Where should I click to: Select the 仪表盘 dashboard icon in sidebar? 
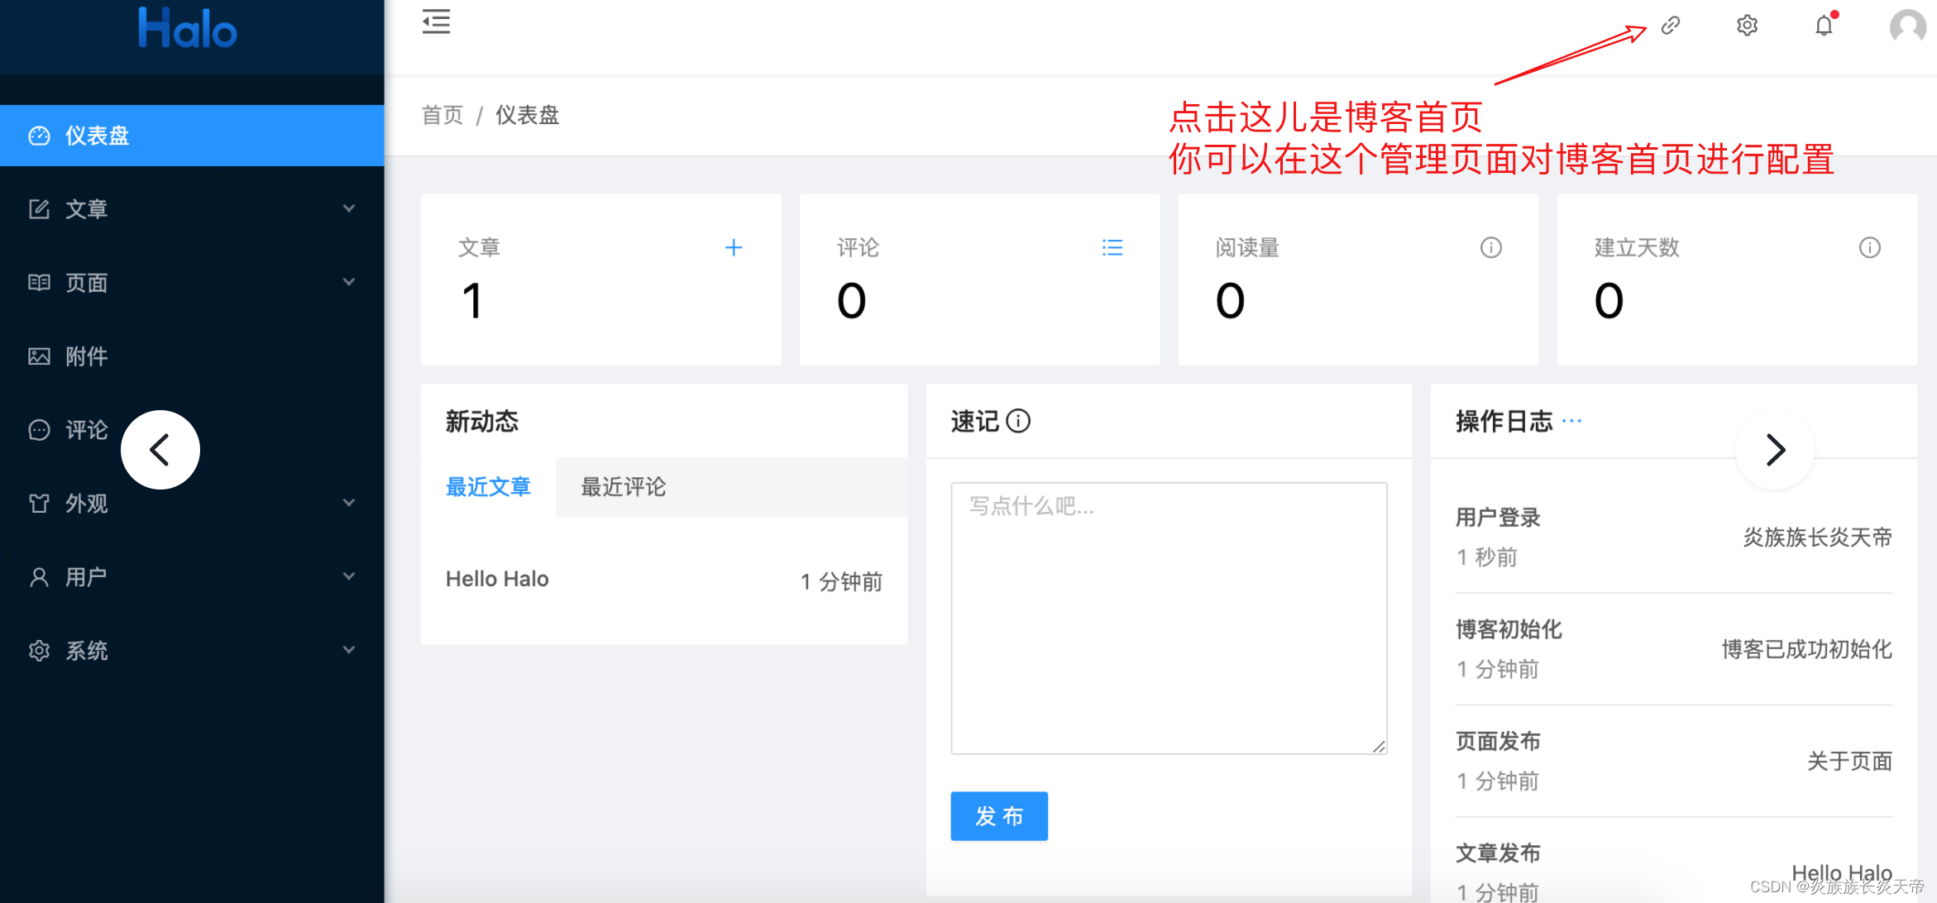click(x=40, y=135)
